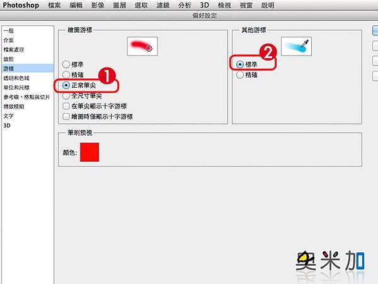The height and width of the screenshot is (284, 378).
Task: Open the Photoshop application menu
Action: click(x=21, y=5)
